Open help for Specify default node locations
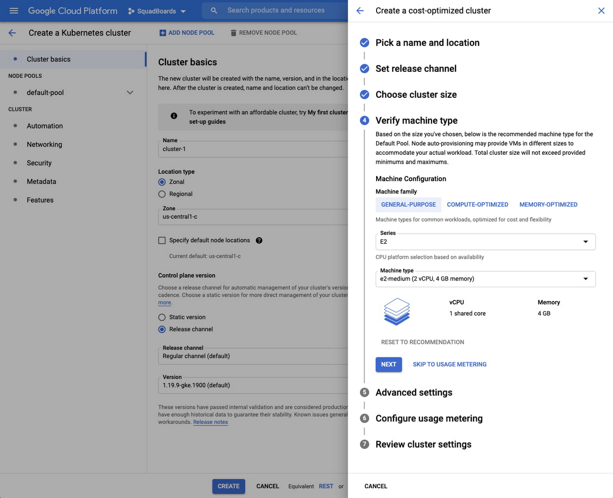613x498 pixels. click(259, 240)
